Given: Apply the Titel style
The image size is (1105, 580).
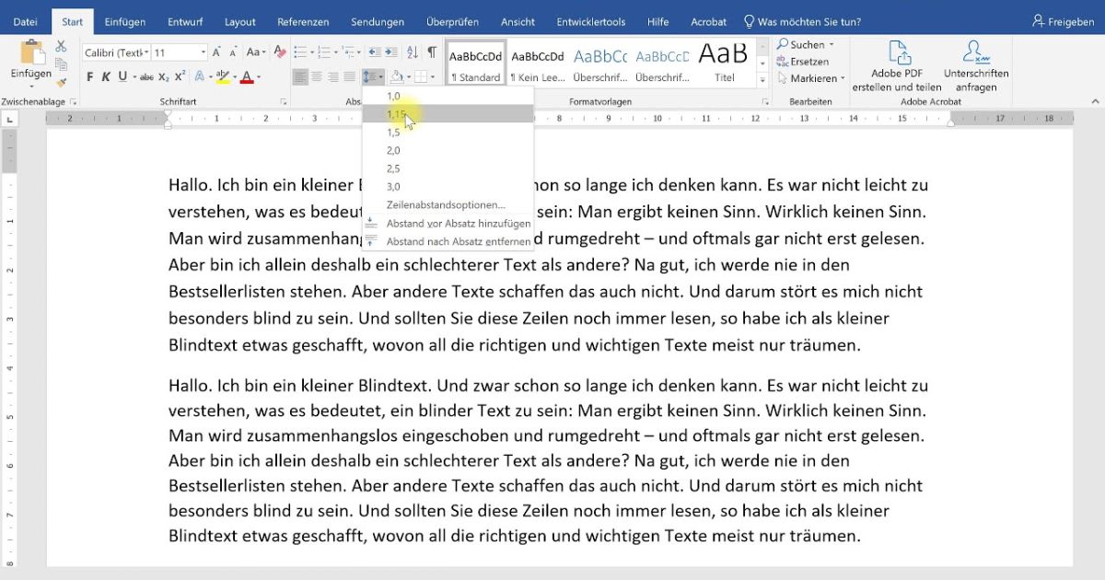Looking at the screenshot, I should click(724, 63).
